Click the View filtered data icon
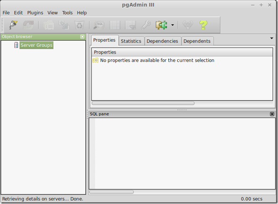Viewport: 278px width, 204px height. [131, 25]
